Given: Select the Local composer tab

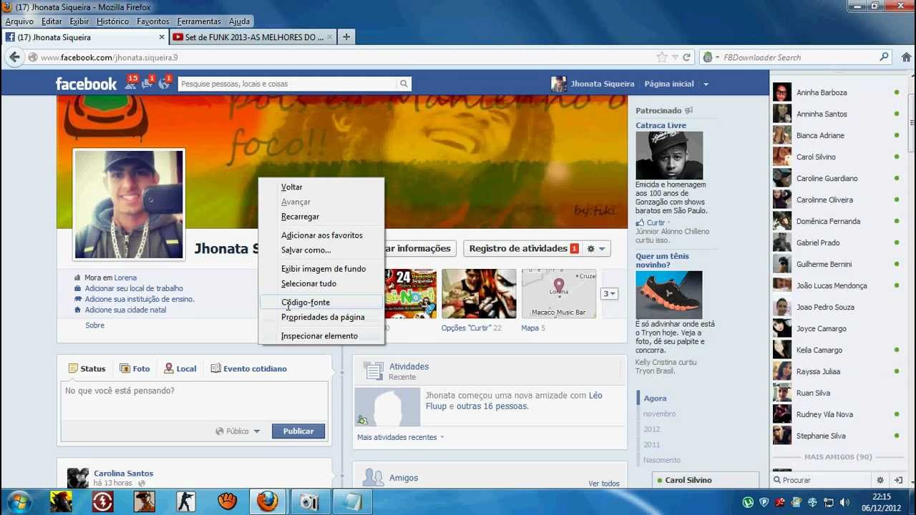Looking at the screenshot, I should 180,368.
